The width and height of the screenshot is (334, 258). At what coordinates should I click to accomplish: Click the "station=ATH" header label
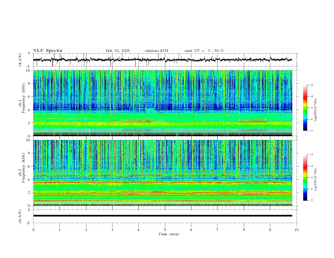156,51
